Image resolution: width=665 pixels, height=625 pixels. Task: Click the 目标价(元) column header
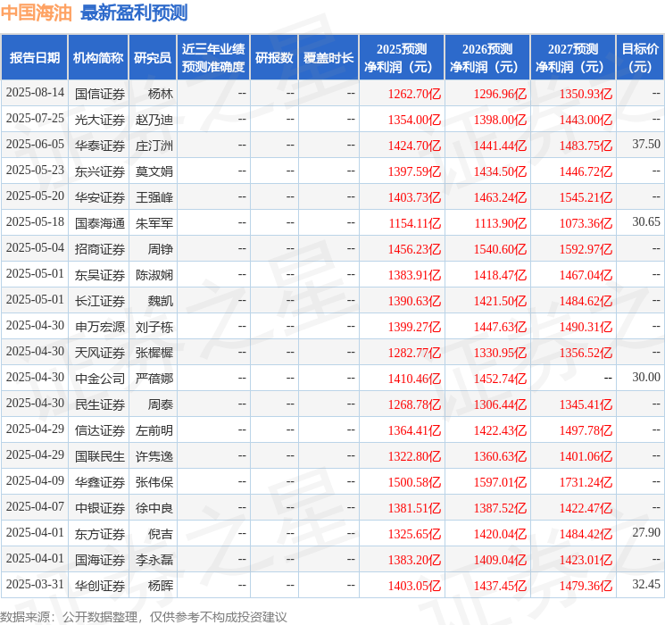[x=640, y=58]
